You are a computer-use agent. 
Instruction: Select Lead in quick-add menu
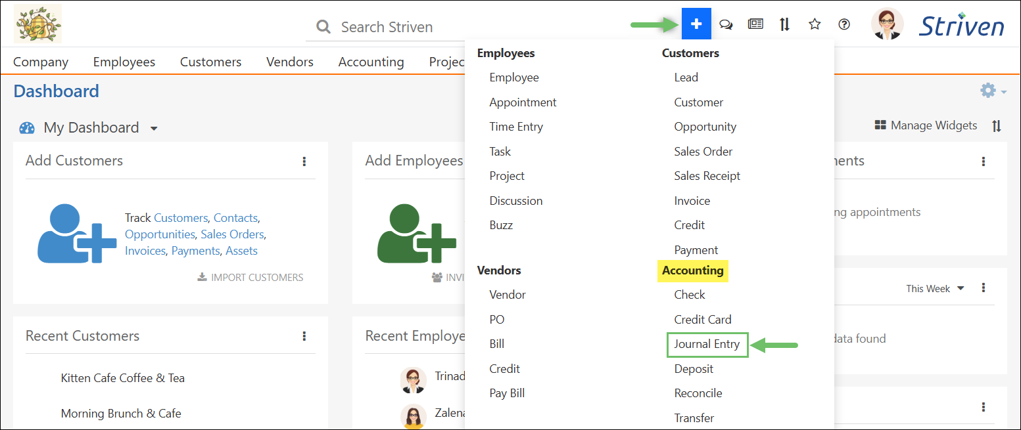tap(686, 77)
